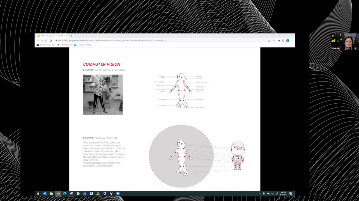359x201 pixels.
Task: Switch to Chrome in the taskbar
Action: point(58,194)
